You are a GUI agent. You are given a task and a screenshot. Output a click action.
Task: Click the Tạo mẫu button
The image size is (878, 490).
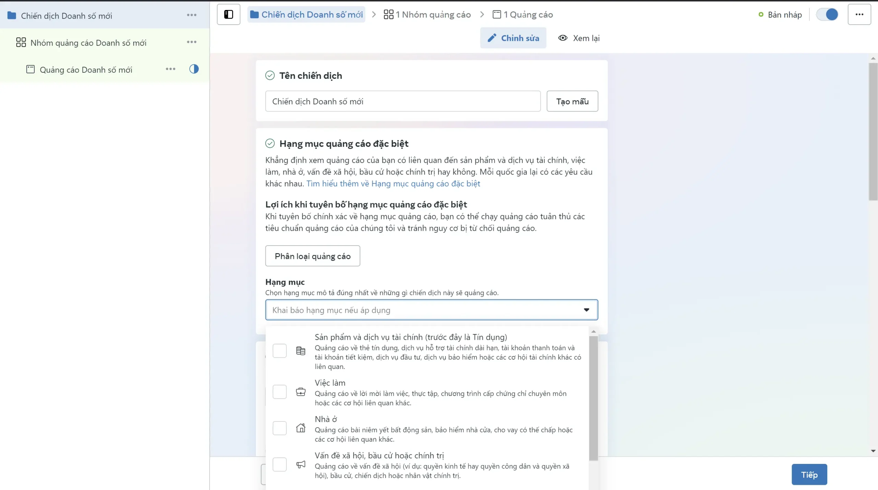pos(572,101)
